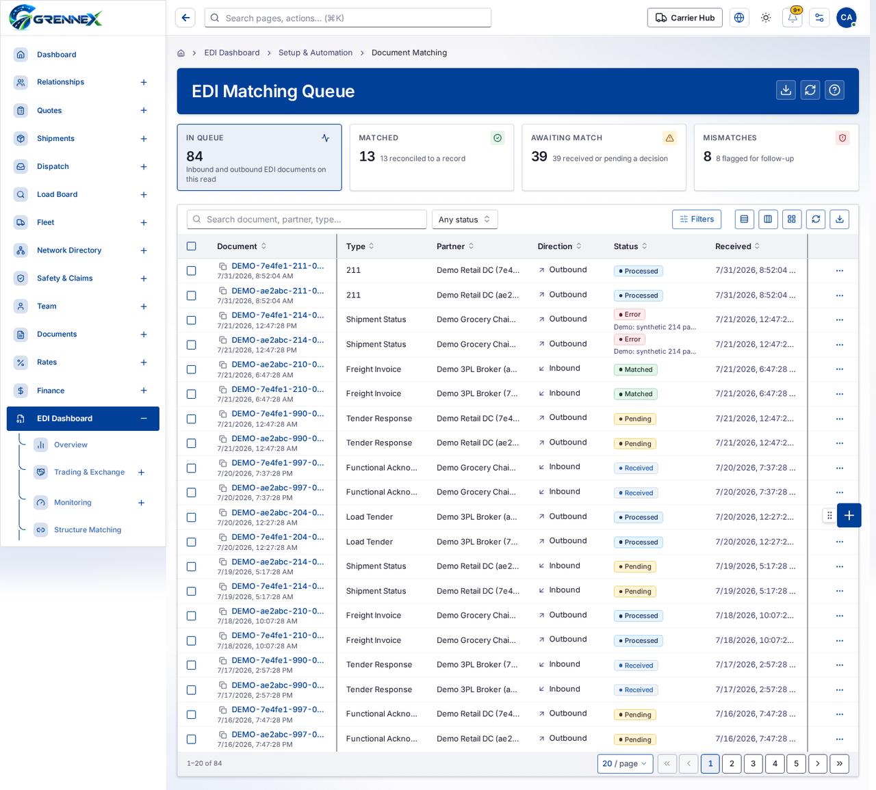Collapse the EDI Dashboard sidebar section
The width and height of the screenshot is (876, 790).
[144, 419]
